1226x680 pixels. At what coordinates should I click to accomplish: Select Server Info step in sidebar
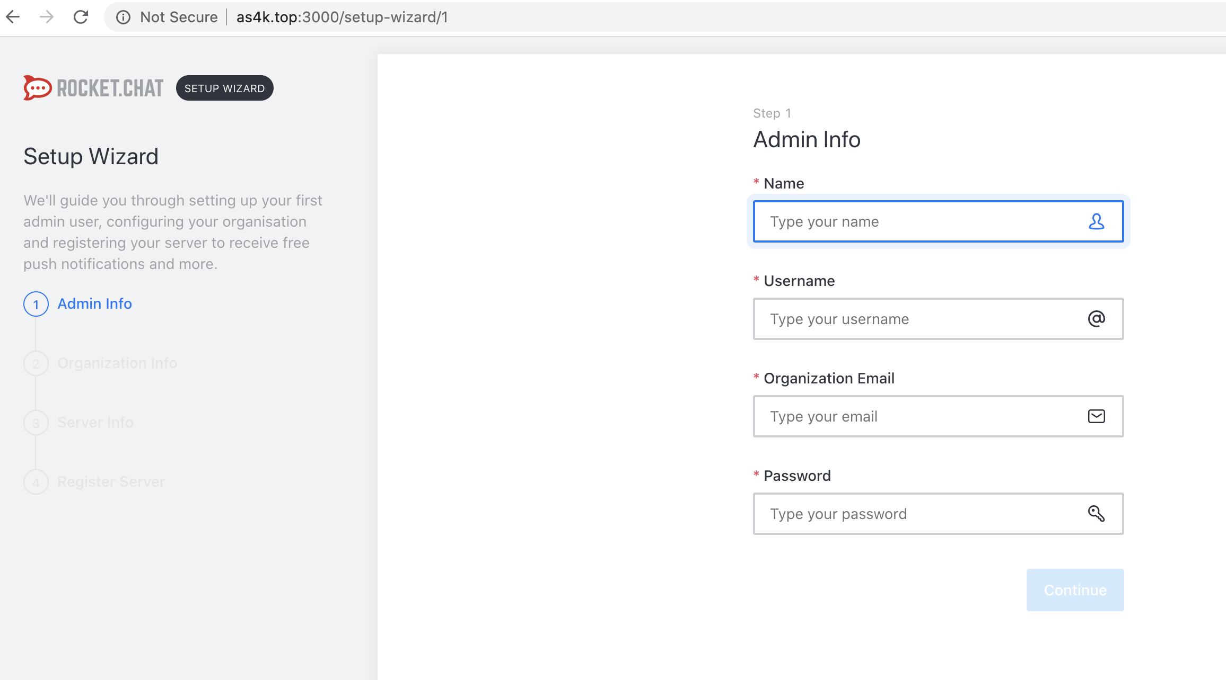(x=95, y=423)
